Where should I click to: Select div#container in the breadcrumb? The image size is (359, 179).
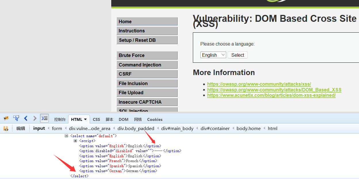[x=215, y=129]
